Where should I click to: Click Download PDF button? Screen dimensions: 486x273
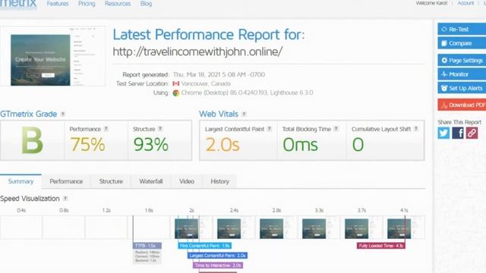pyautogui.click(x=462, y=105)
